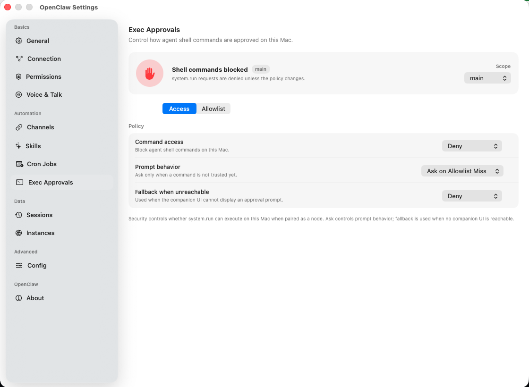This screenshot has width=529, height=387.
Task: Open the Permissions section
Action: point(62,77)
